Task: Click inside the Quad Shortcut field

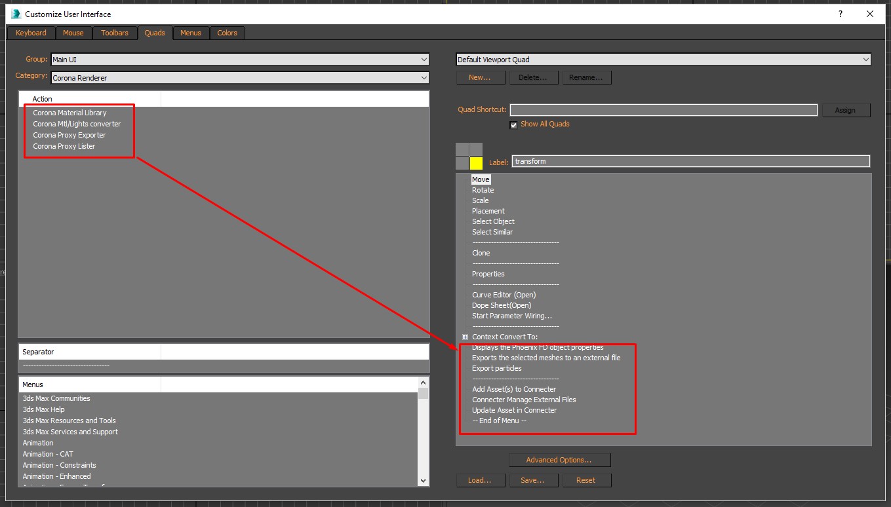Action: pyautogui.click(x=663, y=110)
